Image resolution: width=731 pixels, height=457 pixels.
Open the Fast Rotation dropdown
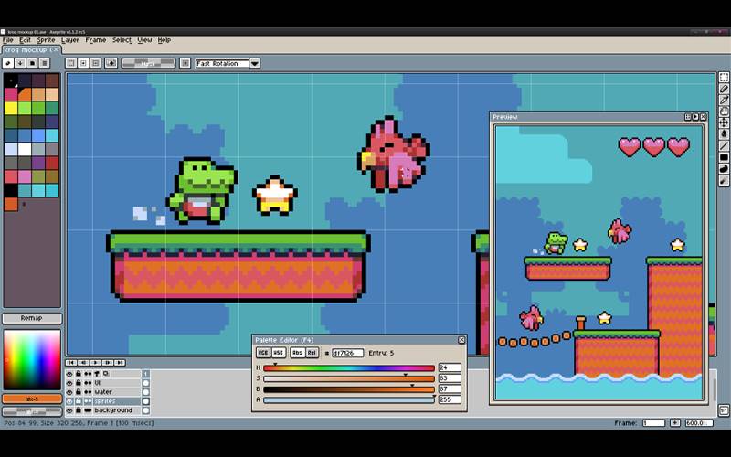254,63
